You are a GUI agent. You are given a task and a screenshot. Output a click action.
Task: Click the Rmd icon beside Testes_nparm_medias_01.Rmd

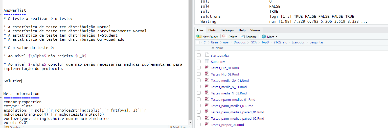point(207,99)
